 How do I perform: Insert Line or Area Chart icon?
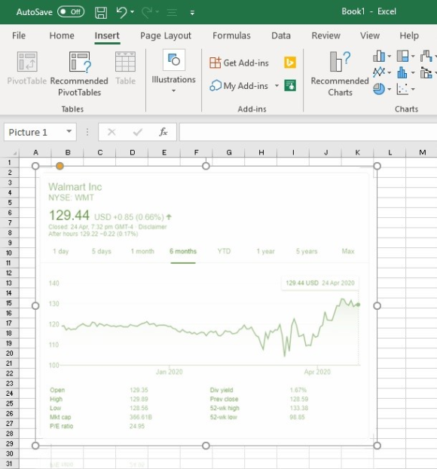coord(379,72)
